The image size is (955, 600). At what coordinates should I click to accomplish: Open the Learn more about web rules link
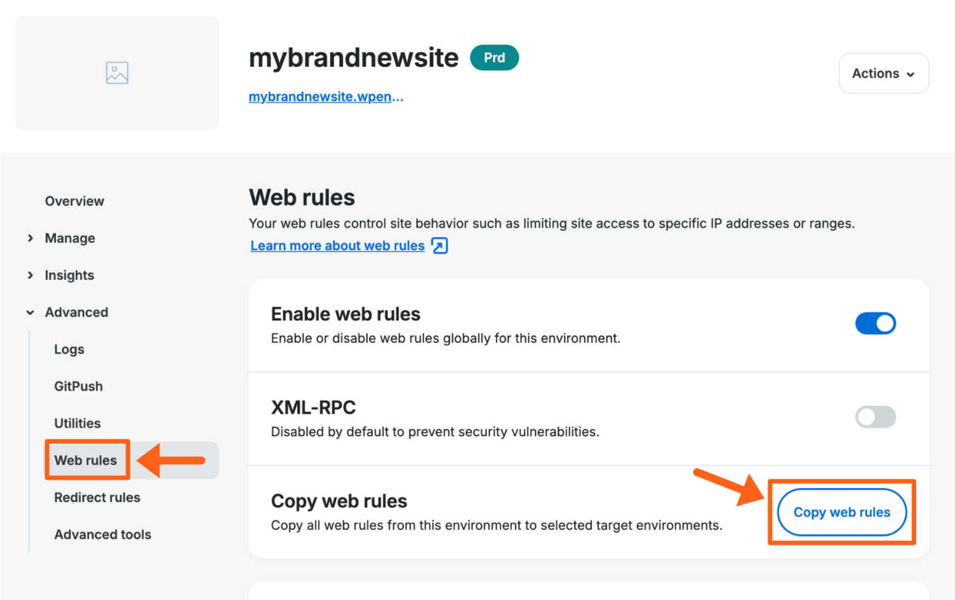tap(337, 246)
